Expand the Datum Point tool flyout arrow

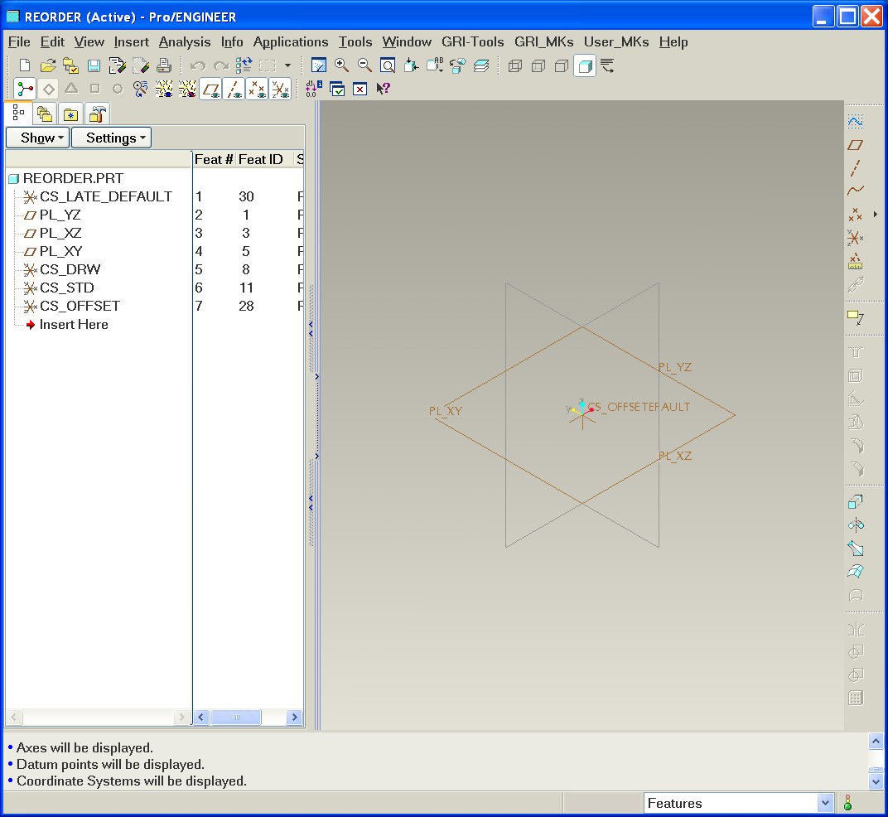(875, 214)
